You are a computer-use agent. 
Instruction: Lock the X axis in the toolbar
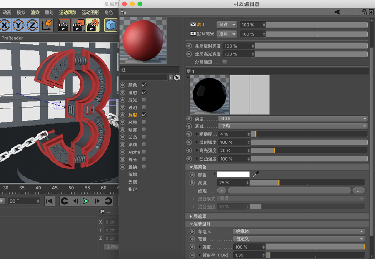(5, 25)
